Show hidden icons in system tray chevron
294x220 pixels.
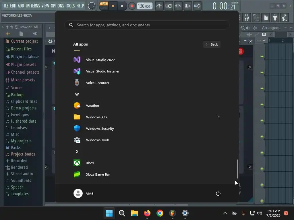225,213
